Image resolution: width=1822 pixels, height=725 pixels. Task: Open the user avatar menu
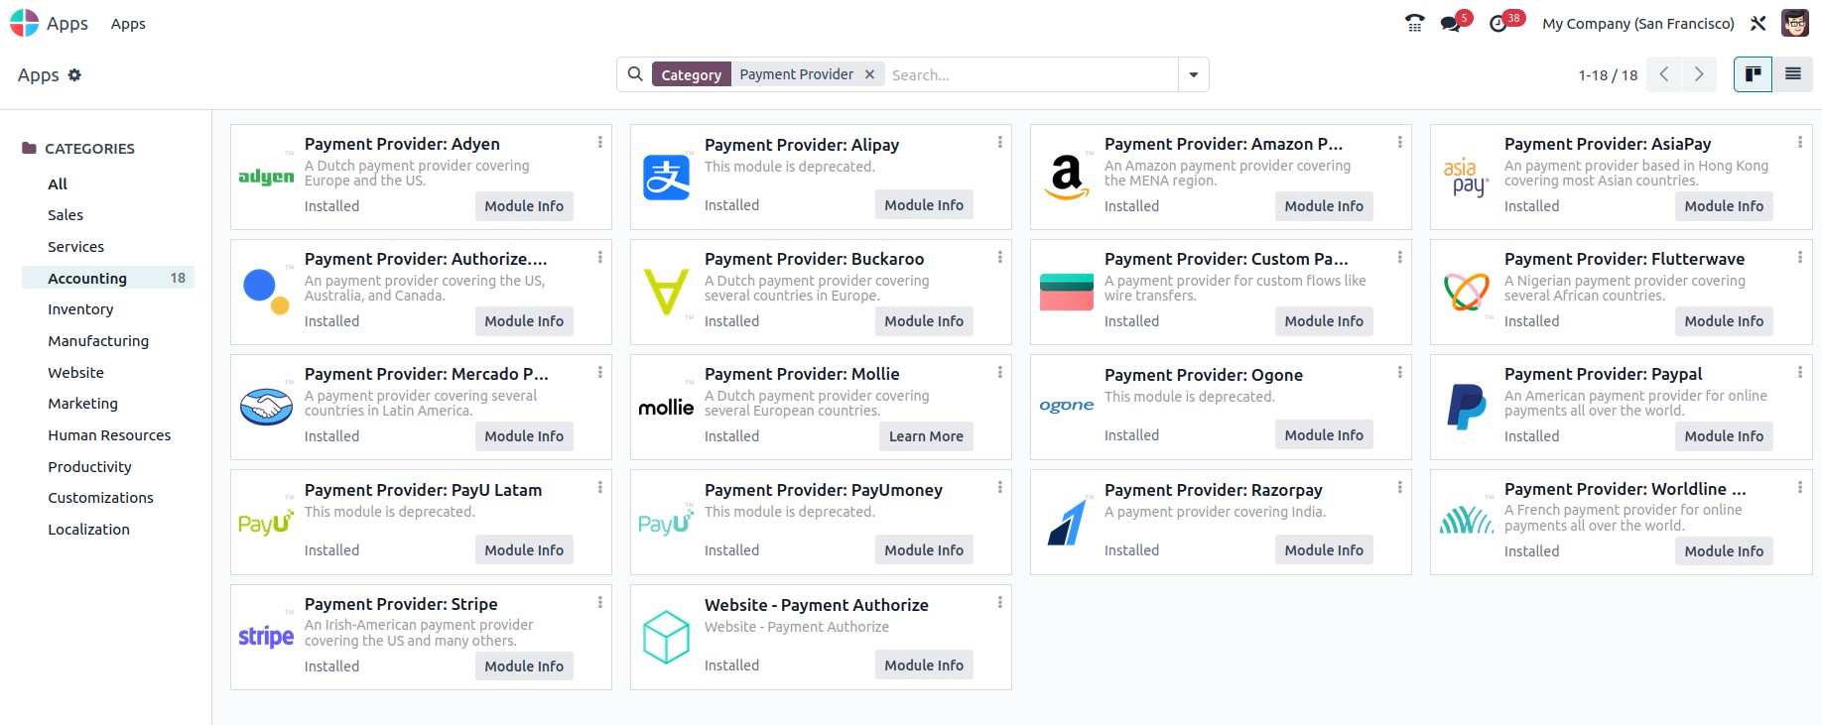[x=1794, y=23]
